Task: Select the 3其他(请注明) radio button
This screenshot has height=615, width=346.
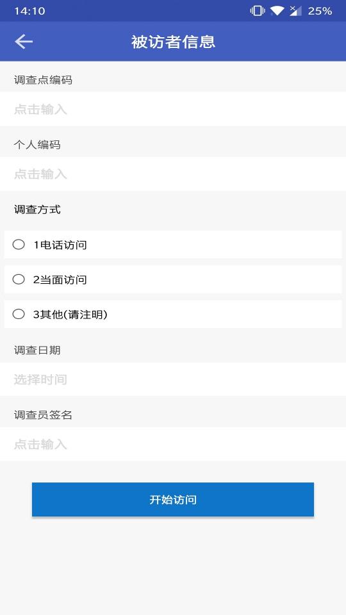Action: pos(19,314)
